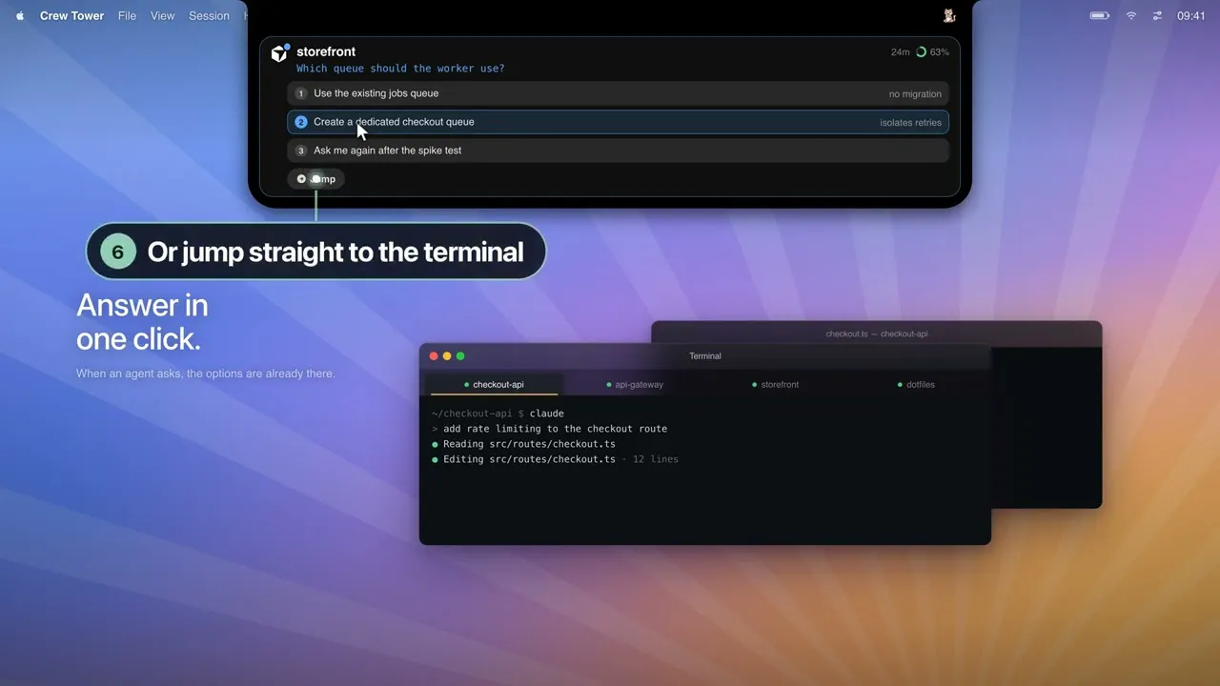Click the storefront project title
This screenshot has height=686, width=1220.
[x=326, y=51]
